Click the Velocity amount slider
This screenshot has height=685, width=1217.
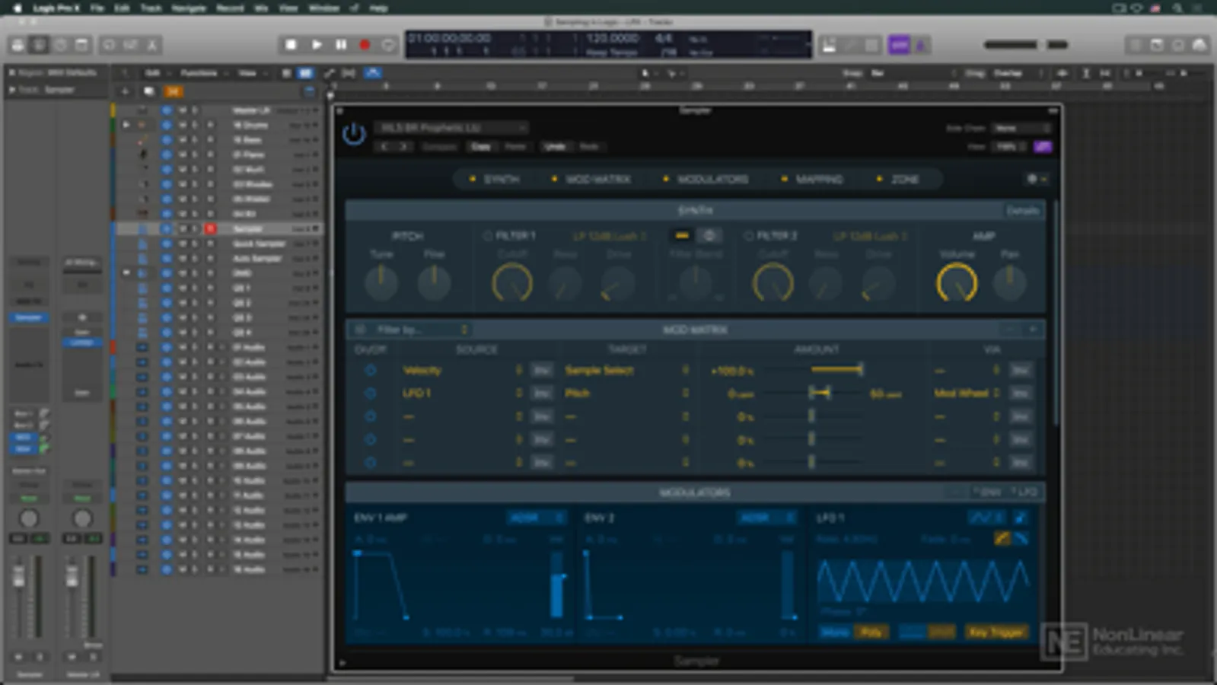coord(836,371)
